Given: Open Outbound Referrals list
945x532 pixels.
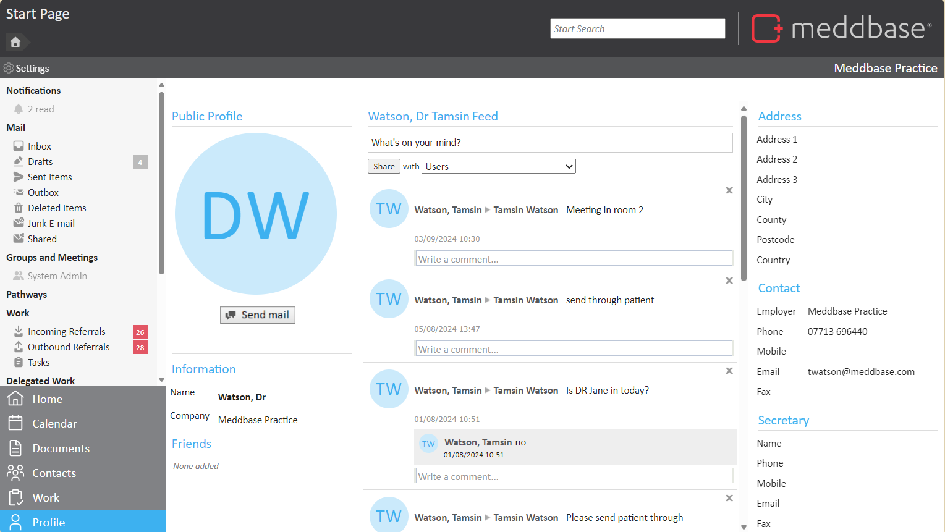Looking at the screenshot, I should coord(68,347).
